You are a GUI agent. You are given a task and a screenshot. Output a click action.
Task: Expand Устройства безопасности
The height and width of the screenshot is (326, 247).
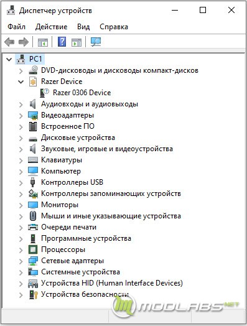[21, 295]
